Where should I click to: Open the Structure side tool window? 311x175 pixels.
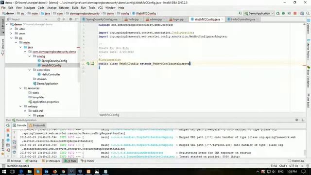(2, 47)
